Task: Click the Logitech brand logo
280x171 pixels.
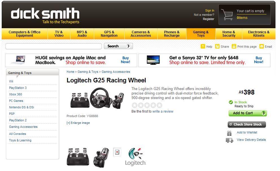Action: [135, 157]
